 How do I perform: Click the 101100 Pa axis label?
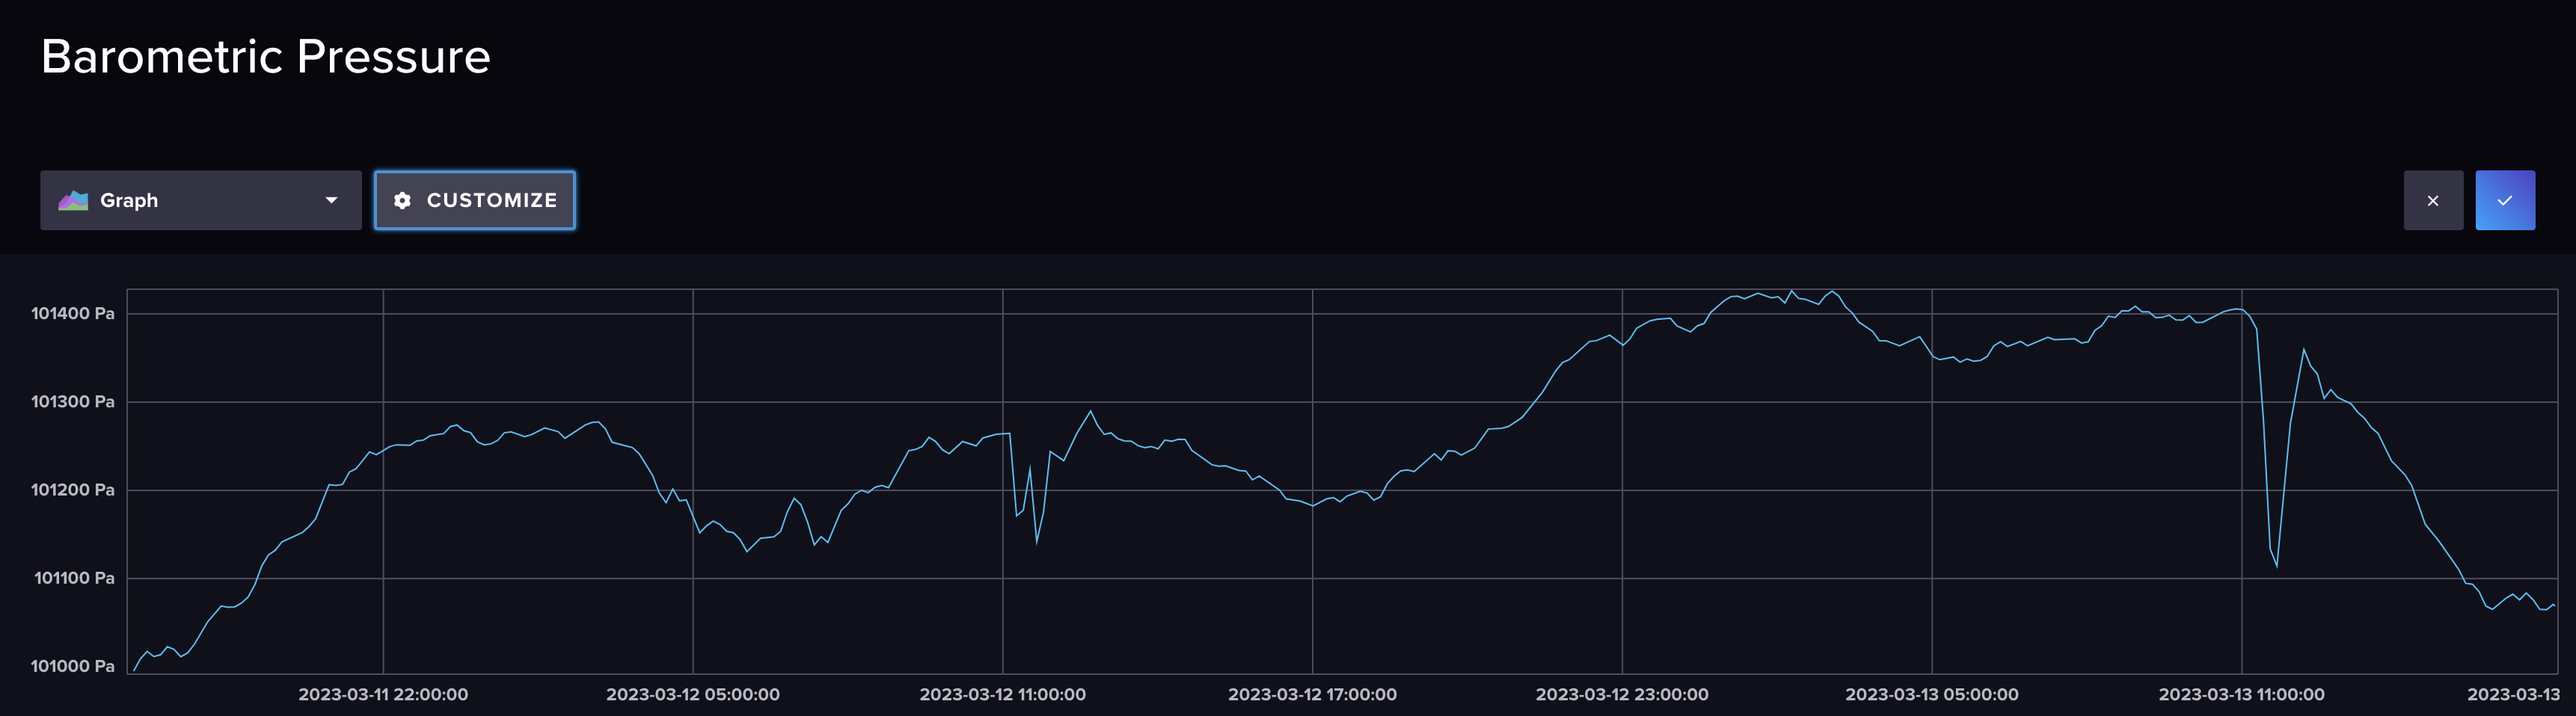point(75,578)
